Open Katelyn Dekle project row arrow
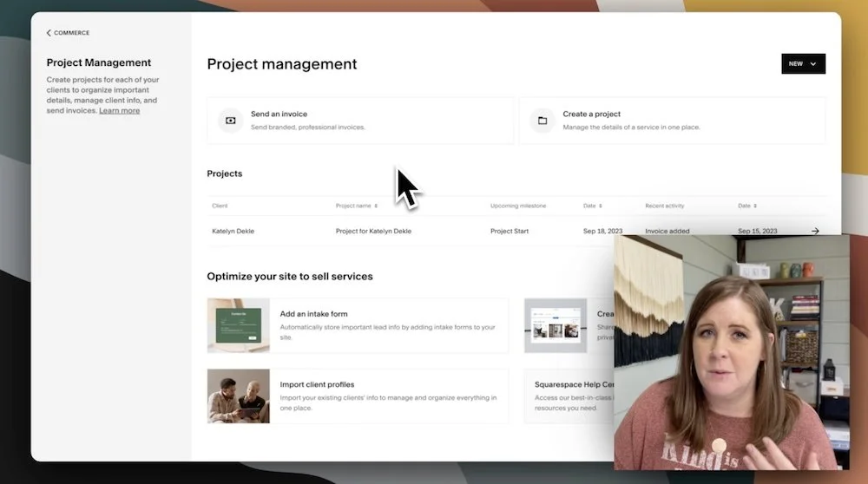The image size is (868, 484). tap(815, 232)
